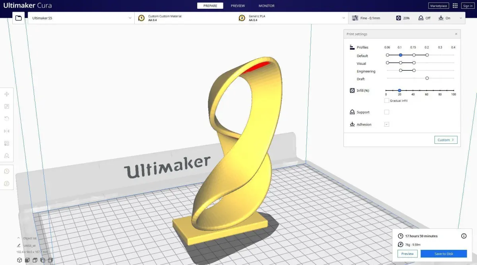This screenshot has width=477, height=265.
Task: Switch to right side view cube icon
Action: pos(50,260)
